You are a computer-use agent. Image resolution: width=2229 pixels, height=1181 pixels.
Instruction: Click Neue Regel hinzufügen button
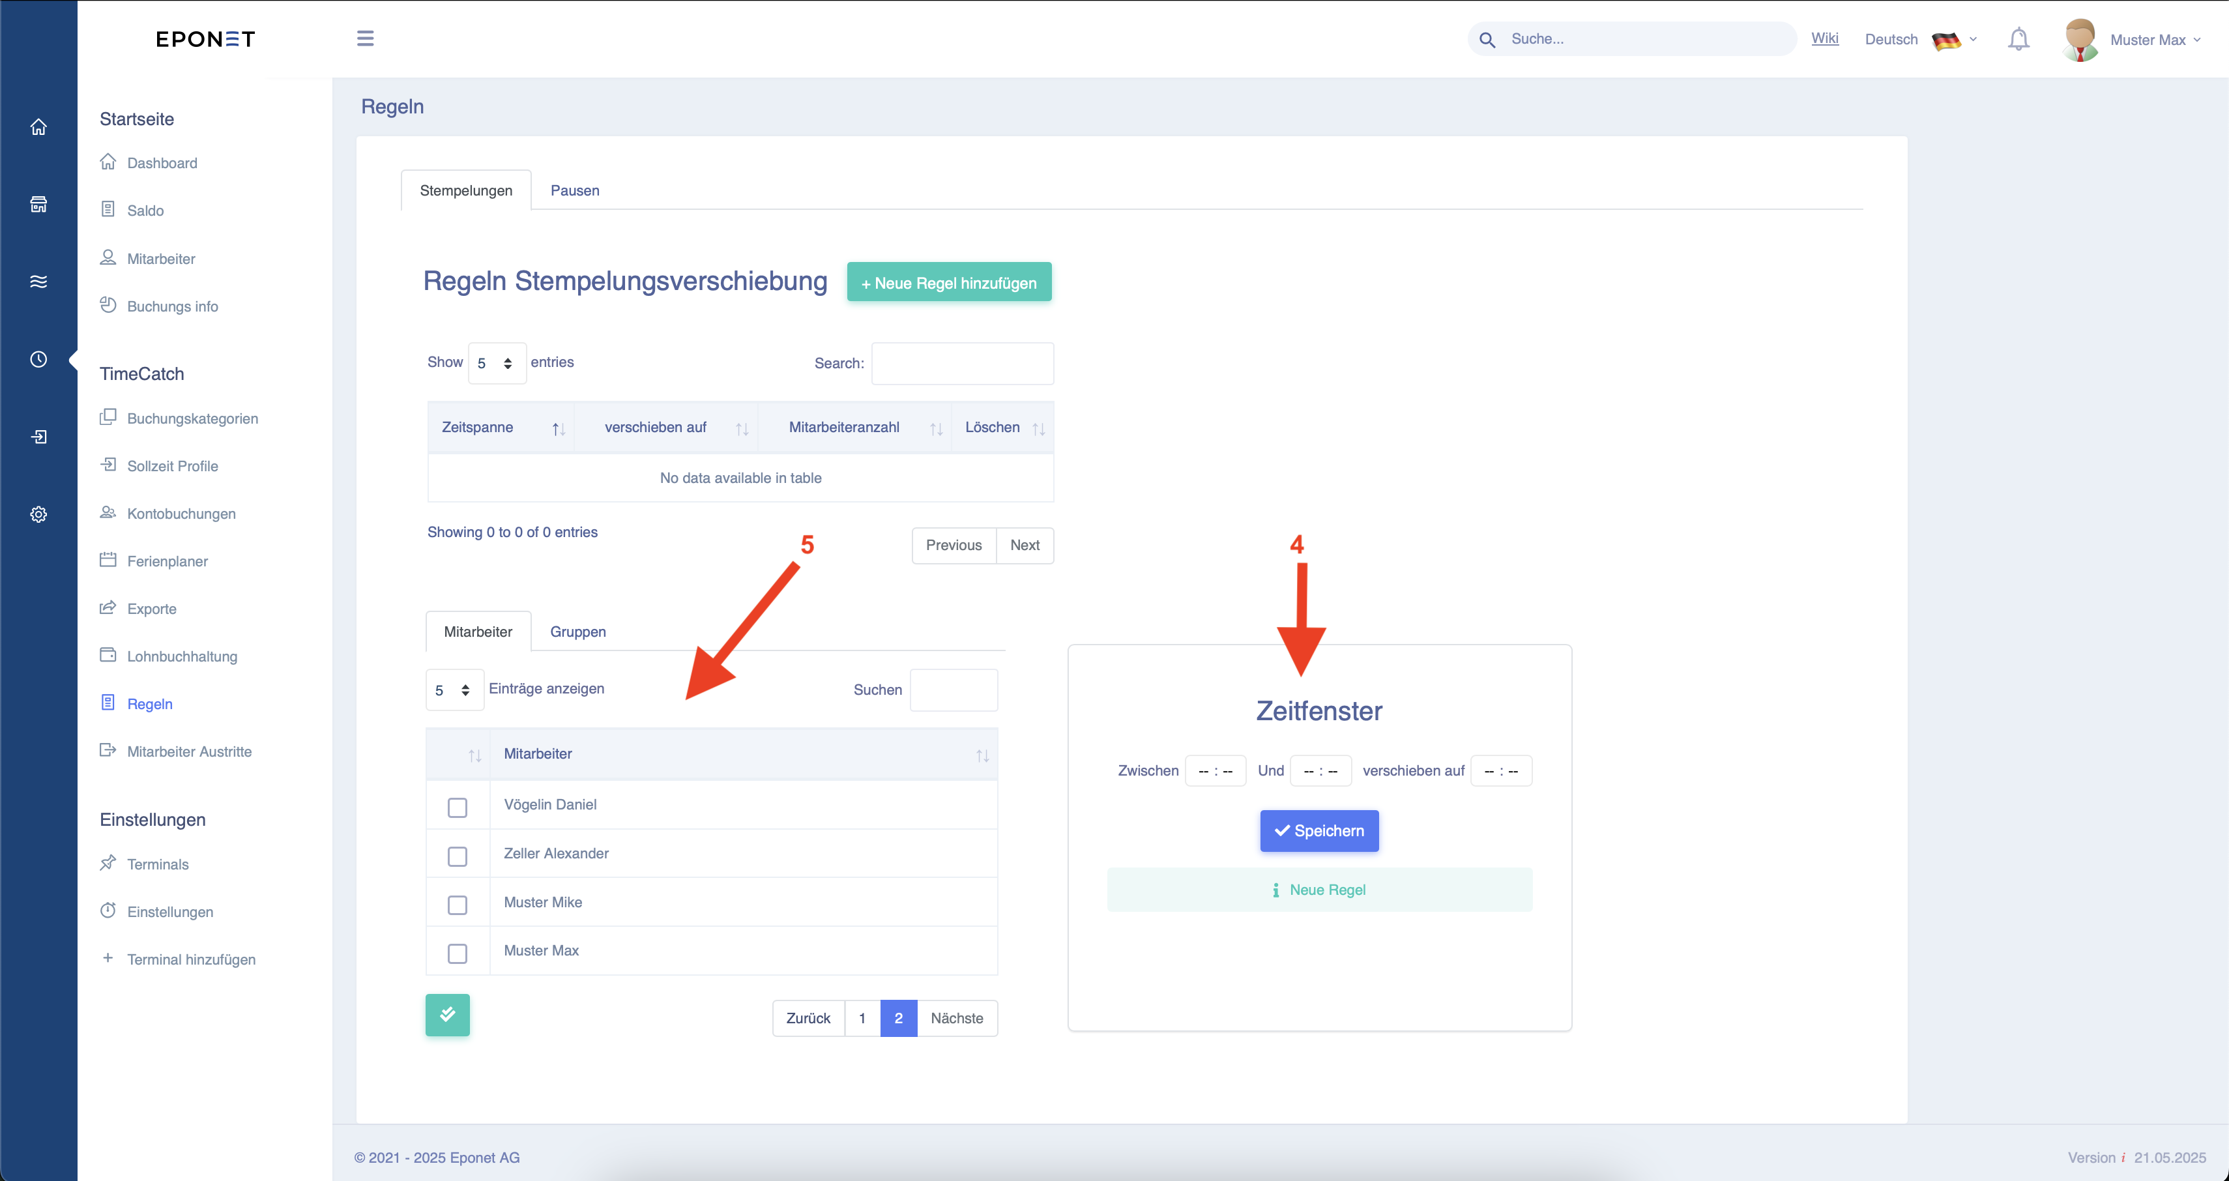click(949, 282)
